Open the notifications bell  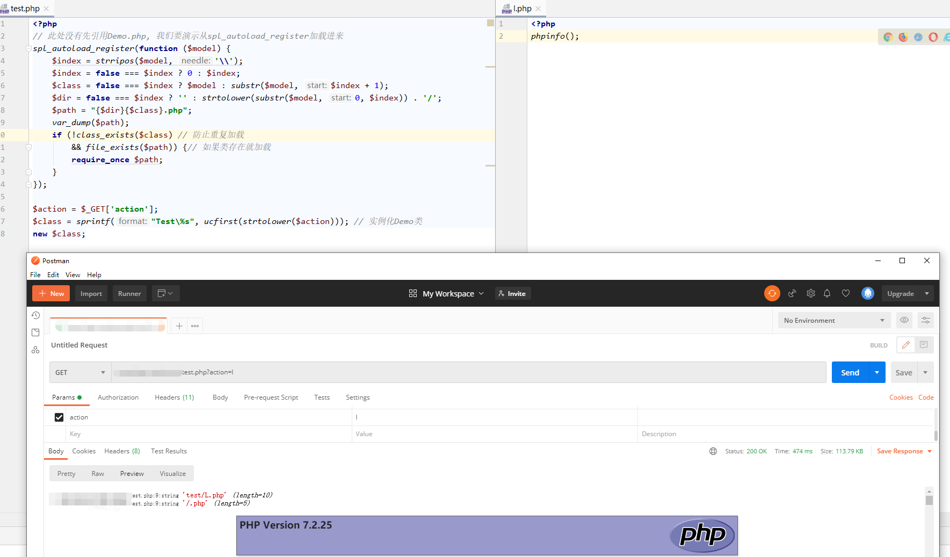(827, 293)
